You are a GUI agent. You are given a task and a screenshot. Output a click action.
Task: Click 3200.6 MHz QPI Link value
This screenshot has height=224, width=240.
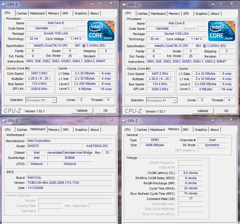39,89
